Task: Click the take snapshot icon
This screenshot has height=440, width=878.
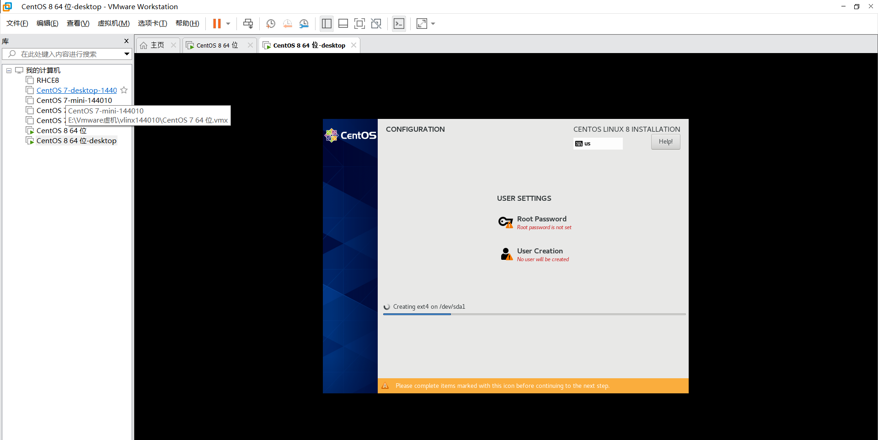Action: tap(271, 23)
